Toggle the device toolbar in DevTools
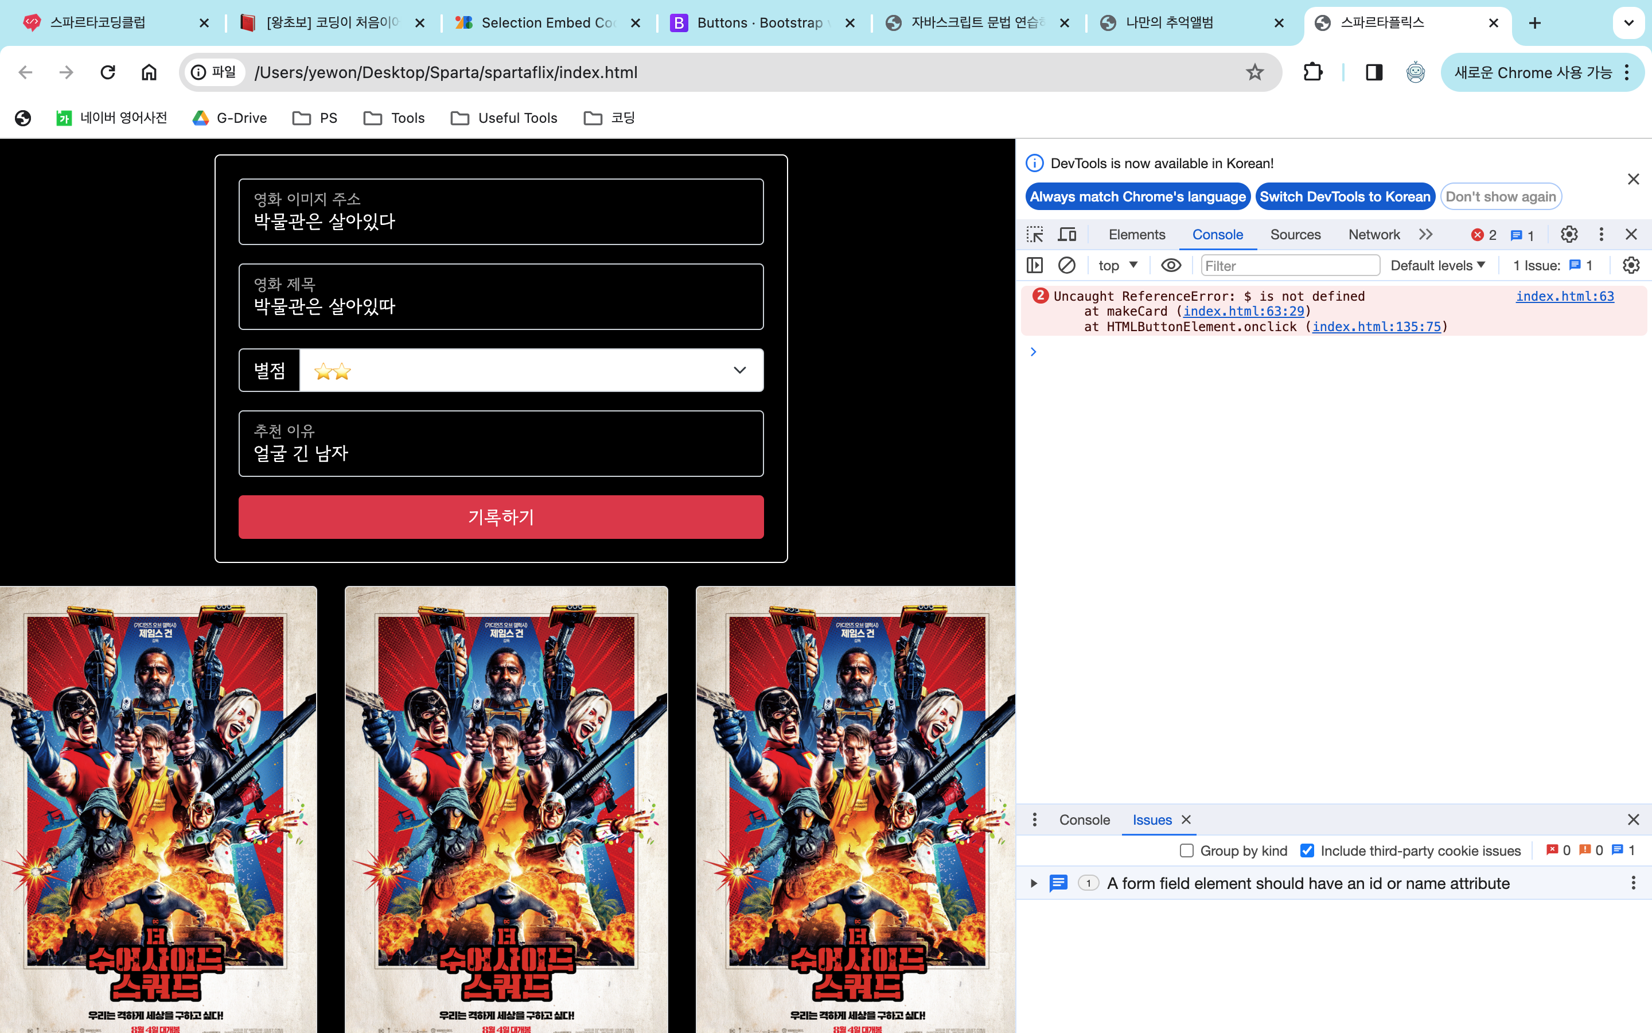Viewport: 1652px width, 1033px height. tap(1067, 235)
